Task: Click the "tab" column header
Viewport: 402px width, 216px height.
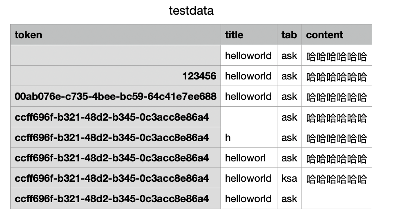Action: (x=289, y=35)
